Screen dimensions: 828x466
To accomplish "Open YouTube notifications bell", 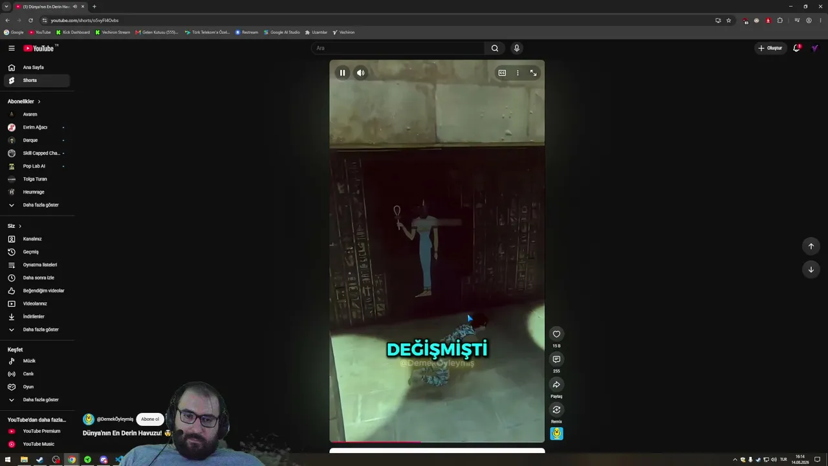I will 797,48.
